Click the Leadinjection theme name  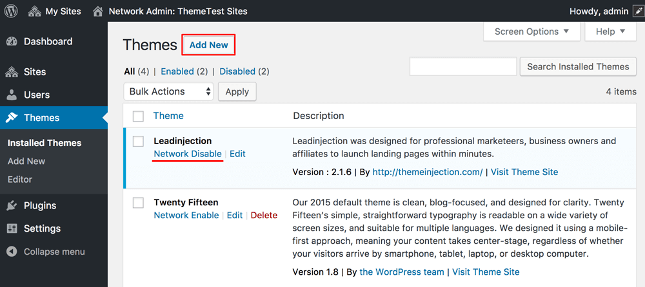[183, 141]
